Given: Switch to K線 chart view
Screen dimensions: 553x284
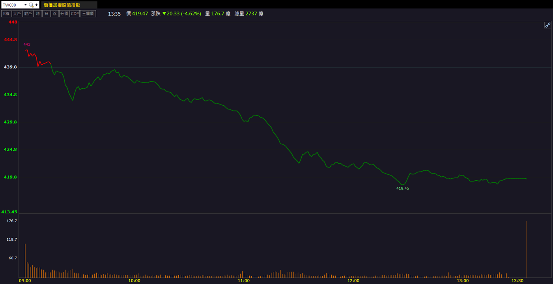Looking at the screenshot, I should click(x=6, y=14).
